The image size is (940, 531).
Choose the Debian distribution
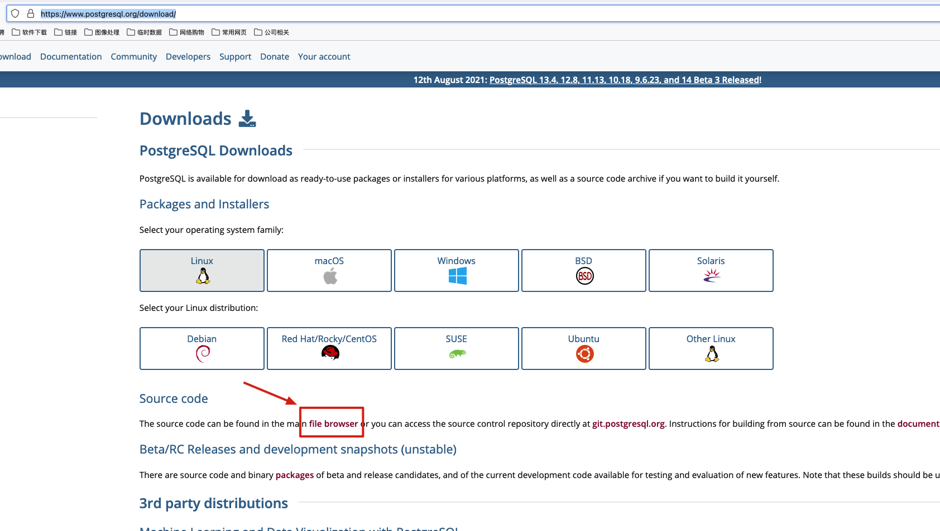pos(202,348)
